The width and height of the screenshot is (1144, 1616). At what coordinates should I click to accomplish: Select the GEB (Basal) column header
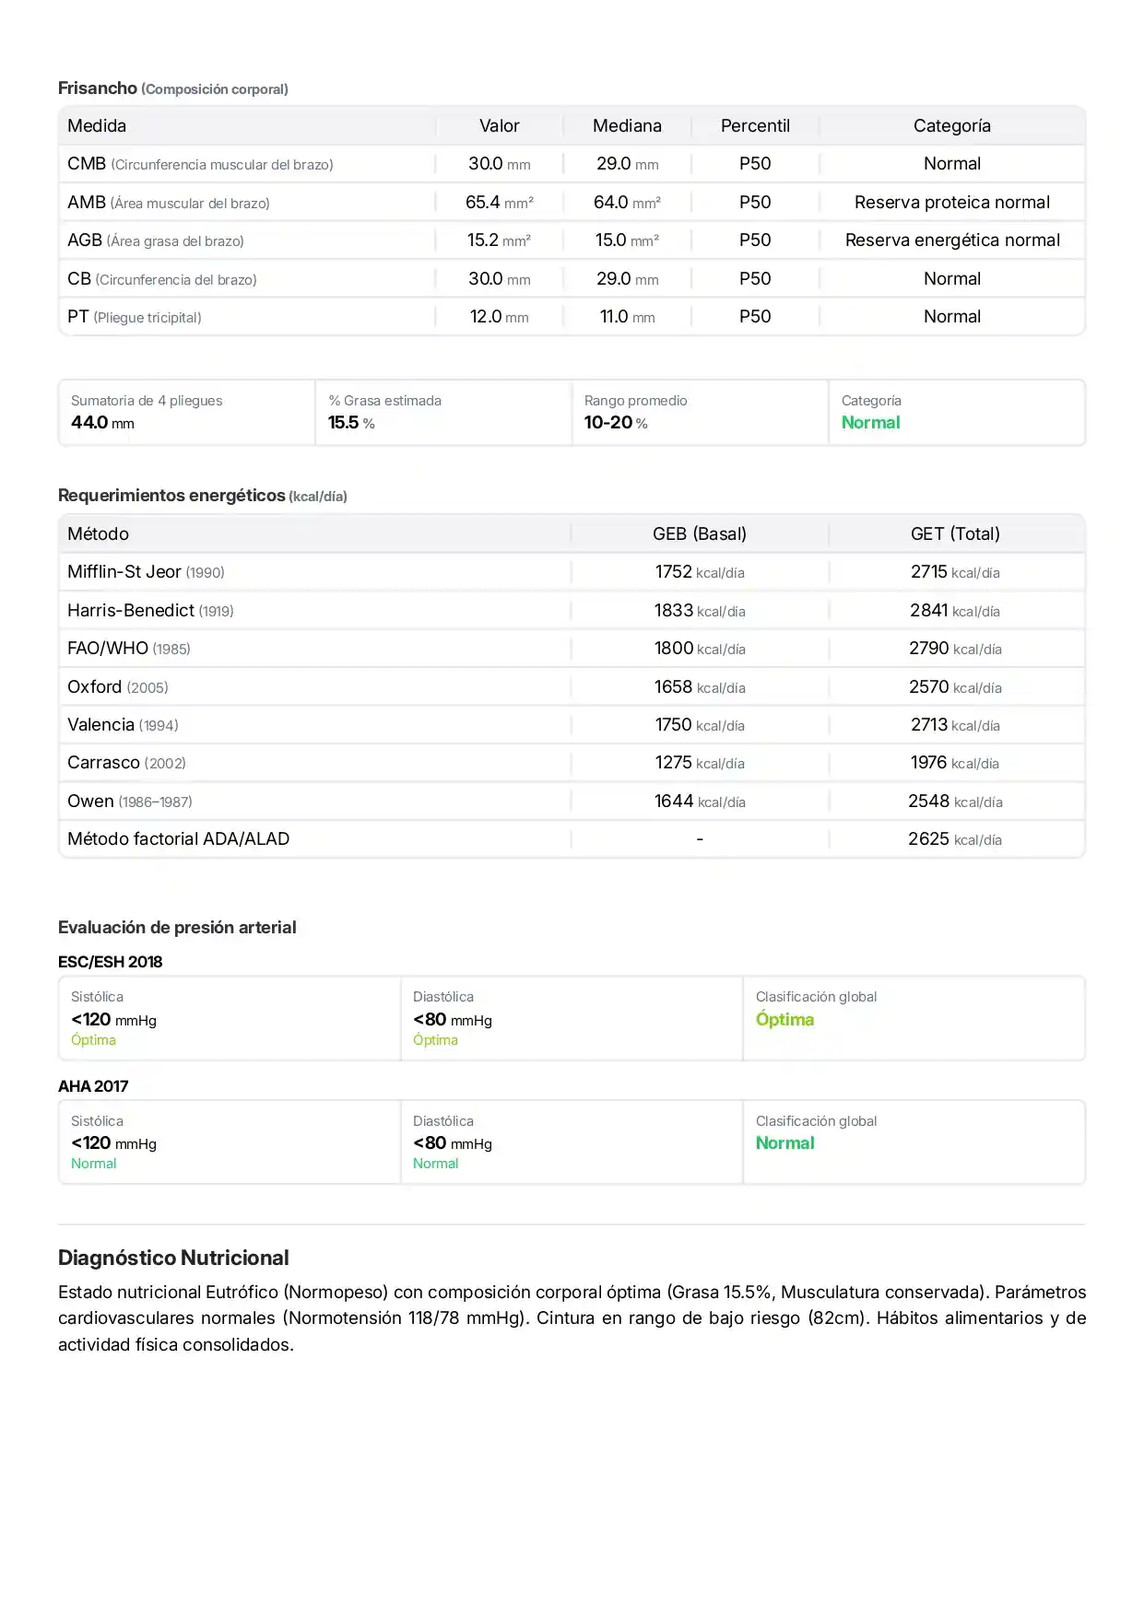tap(699, 534)
